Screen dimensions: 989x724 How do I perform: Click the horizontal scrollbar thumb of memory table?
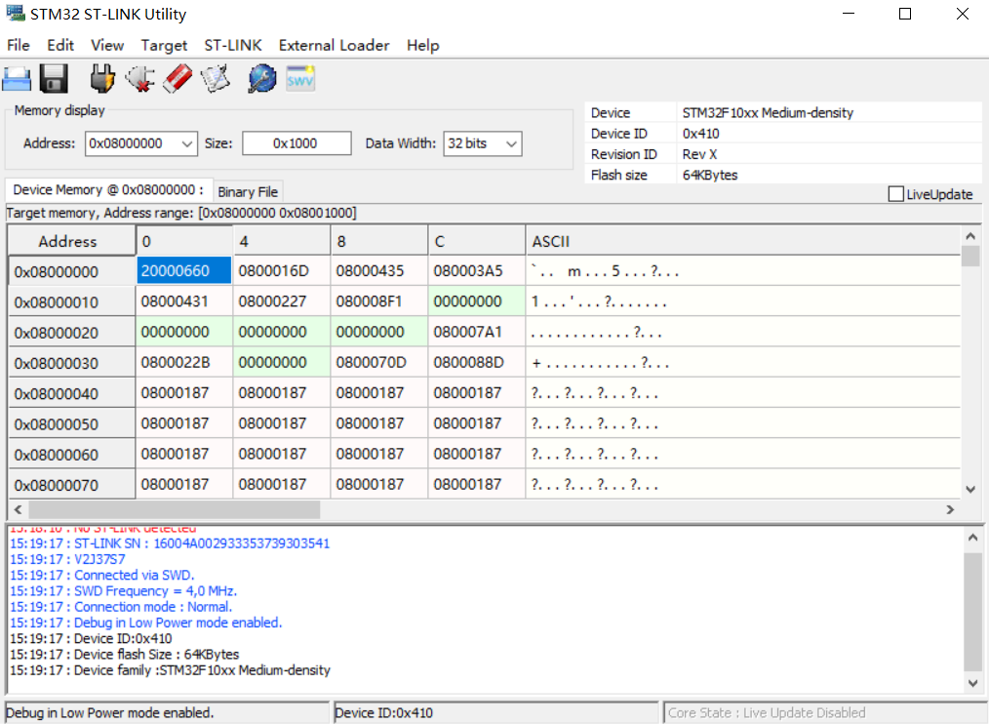tap(174, 509)
